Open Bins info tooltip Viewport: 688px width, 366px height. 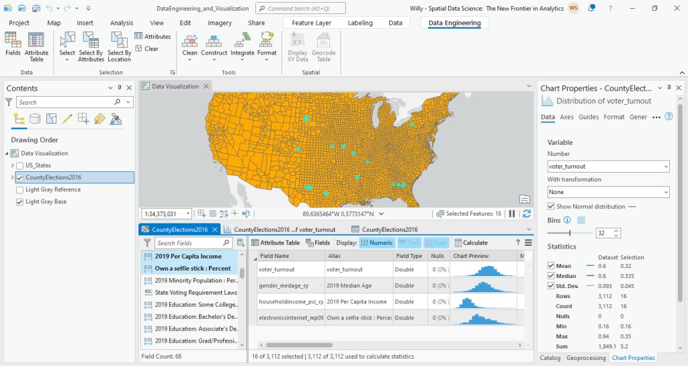tap(567, 220)
